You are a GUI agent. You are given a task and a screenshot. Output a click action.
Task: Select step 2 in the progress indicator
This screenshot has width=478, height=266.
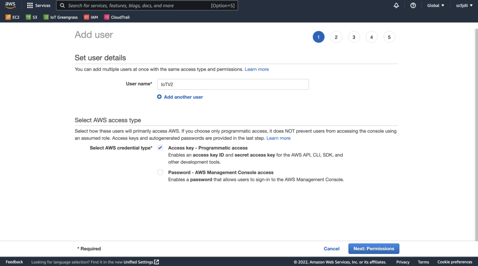click(x=336, y=37)
